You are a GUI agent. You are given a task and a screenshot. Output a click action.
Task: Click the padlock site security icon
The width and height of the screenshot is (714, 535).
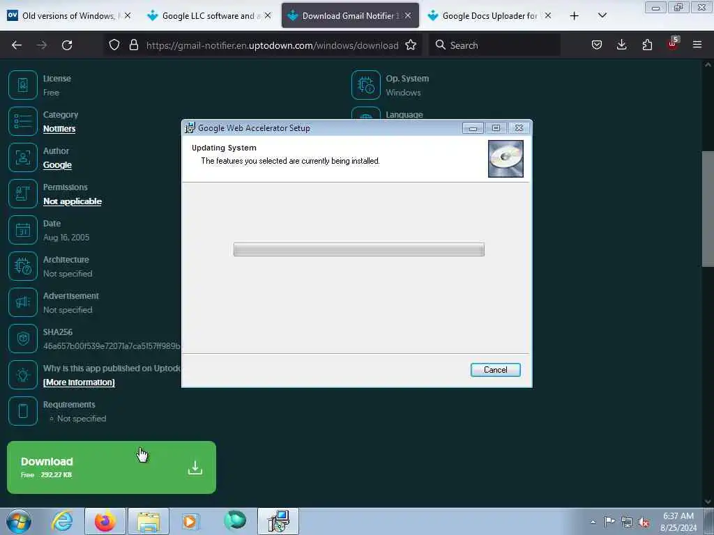(x=133, y=45)
